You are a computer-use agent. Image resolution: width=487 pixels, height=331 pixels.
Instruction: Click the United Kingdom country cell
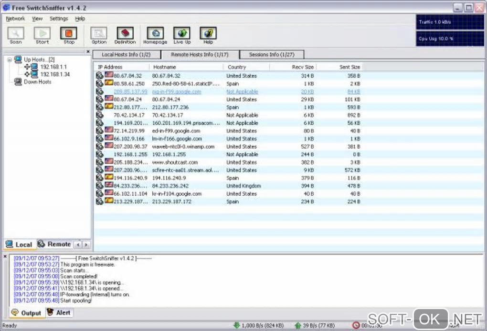[x=243, y=186]
